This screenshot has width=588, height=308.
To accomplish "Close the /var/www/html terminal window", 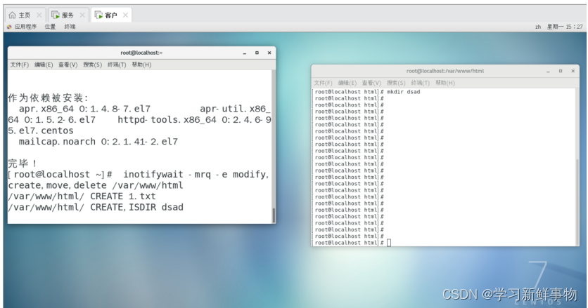I will [x=573, y=71].
